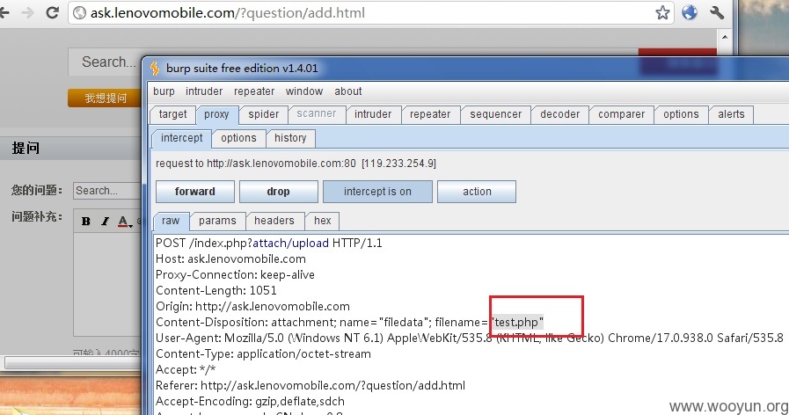The height and width of the screenshot is (415, 789).
Task: Open the proxy options sub-tab
Action: 238,138
